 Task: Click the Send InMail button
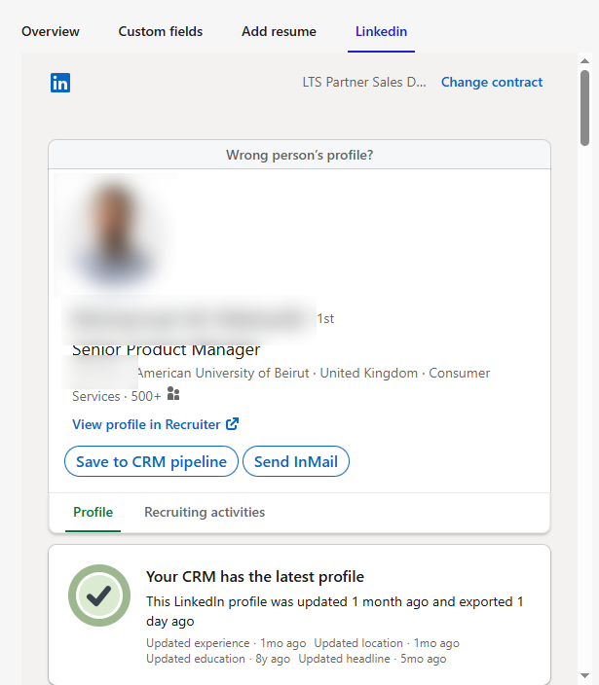pos(296,461)
